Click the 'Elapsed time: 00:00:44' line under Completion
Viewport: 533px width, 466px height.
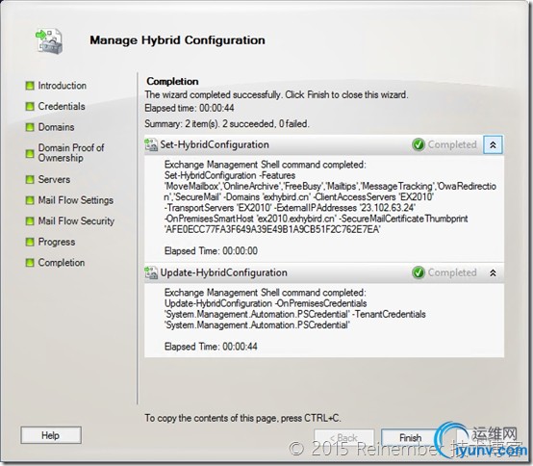click(190, 108)
